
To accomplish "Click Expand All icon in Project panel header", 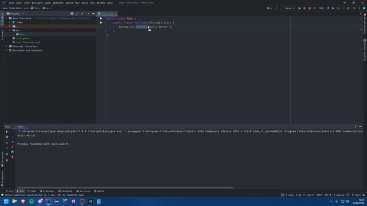I will coord(77,14).
